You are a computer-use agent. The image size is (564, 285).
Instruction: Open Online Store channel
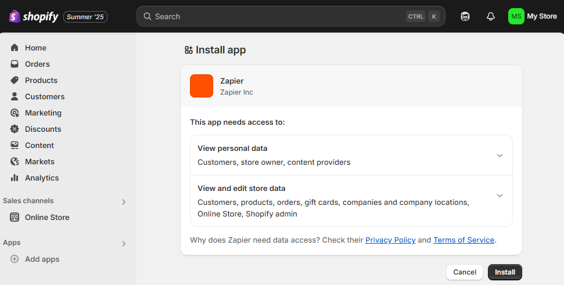[x=47, y=217]
